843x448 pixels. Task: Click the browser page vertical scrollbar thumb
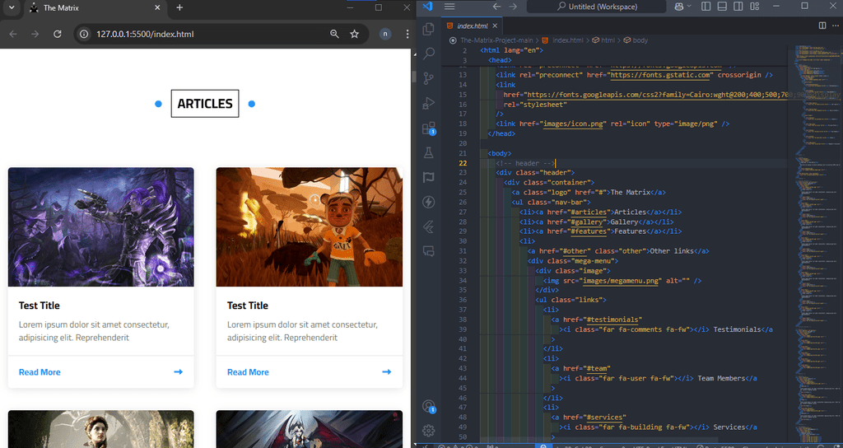pyautogui.click(x=413, y=76)
